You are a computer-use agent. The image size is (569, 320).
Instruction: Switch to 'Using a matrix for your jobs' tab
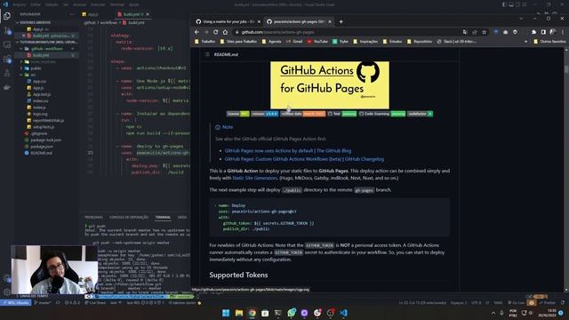tap(228, 21)
